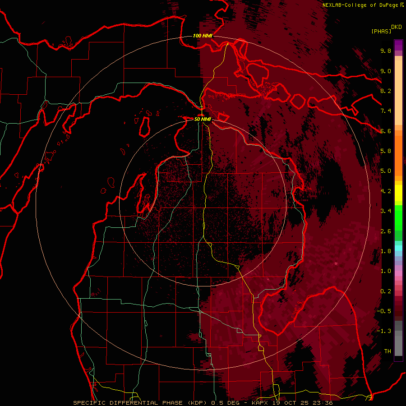Select the 5.8 value on the scale
This screenshot has width=406, height=406.
coord(386,151)
